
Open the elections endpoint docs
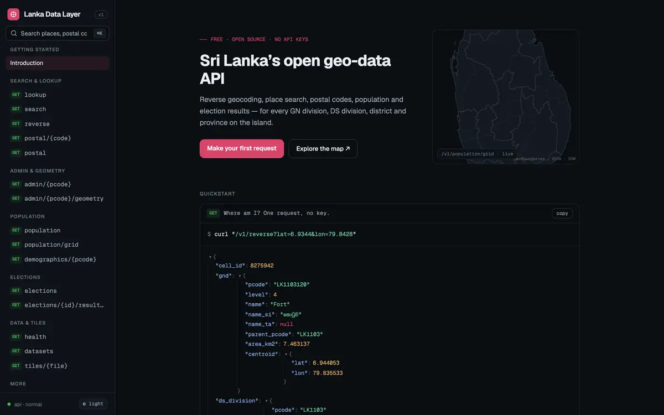point(58,290)
